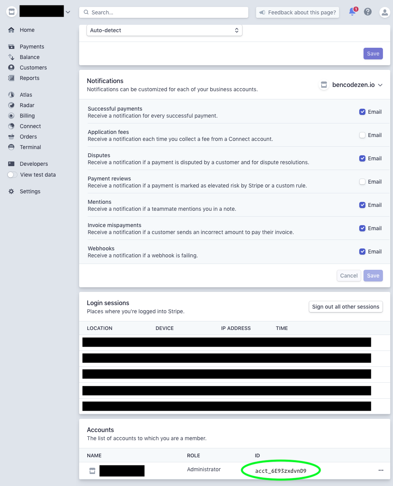Screen dimensions: 393x486
Task: Open the Connect section
Action: [x=30, y=126]
